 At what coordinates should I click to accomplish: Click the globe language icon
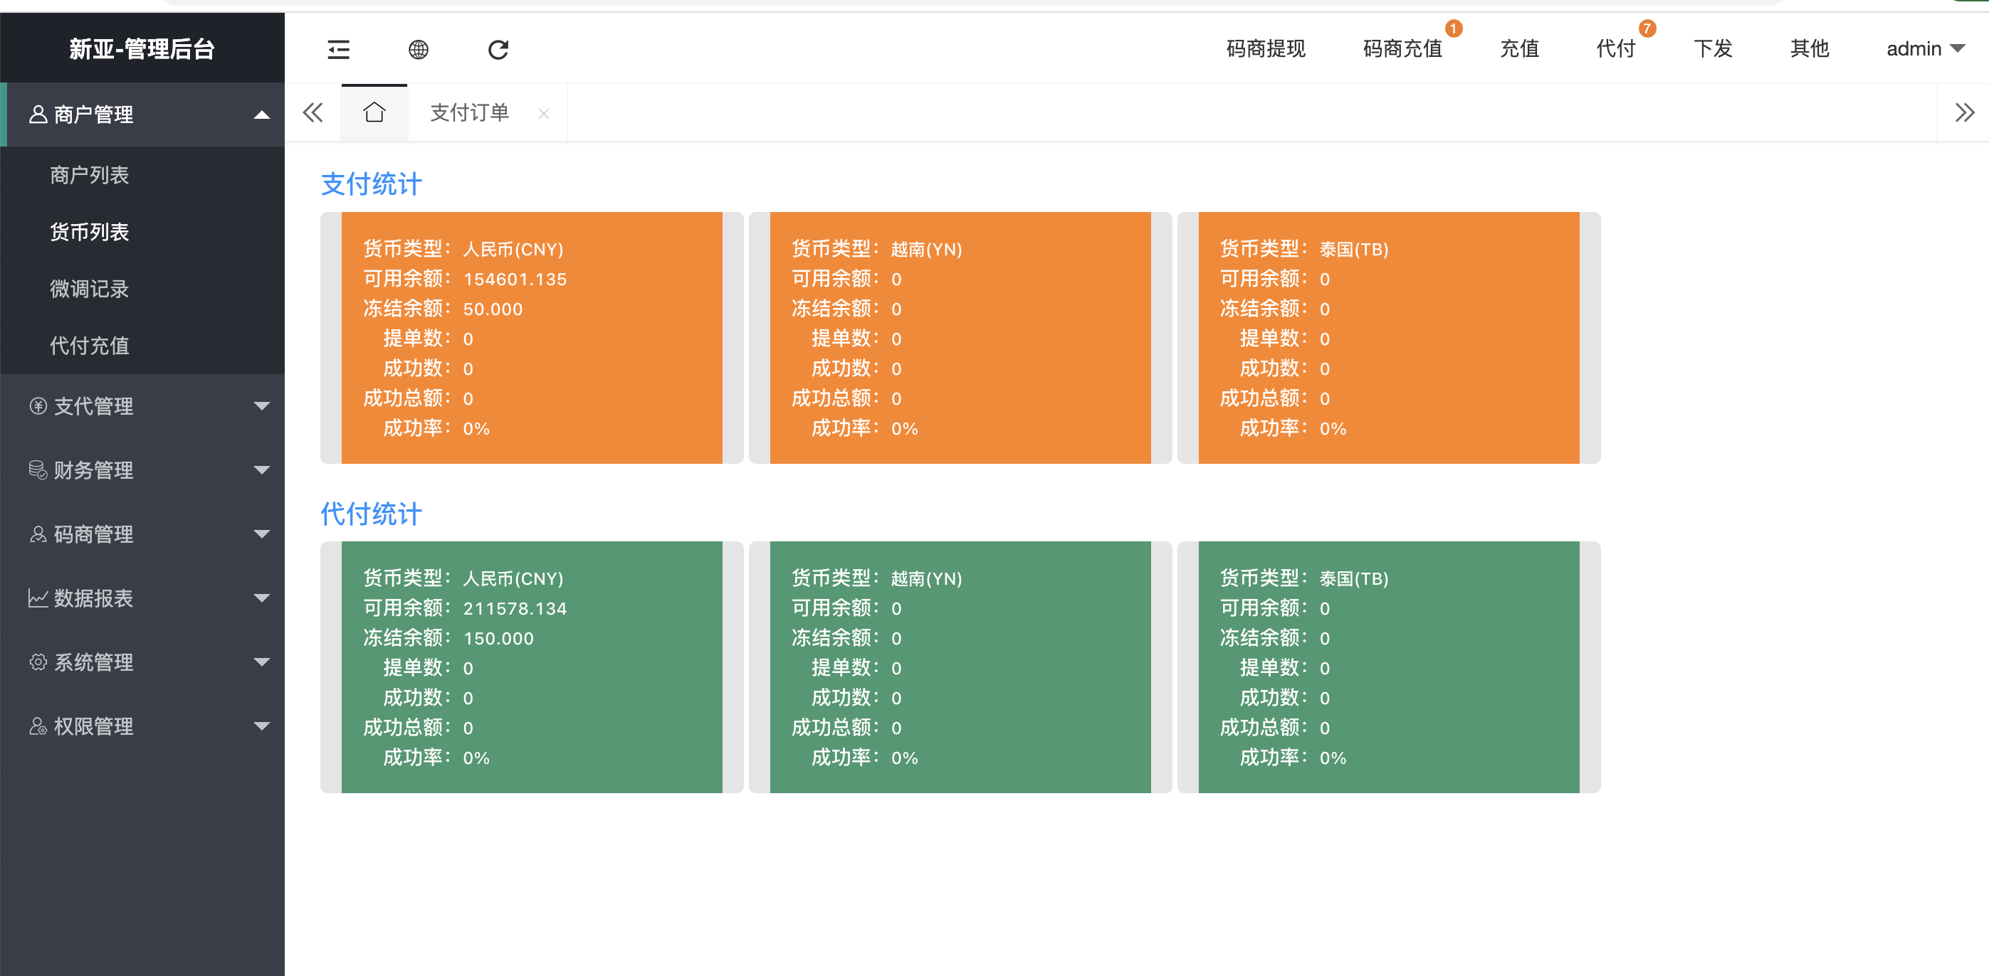(419, 49)
